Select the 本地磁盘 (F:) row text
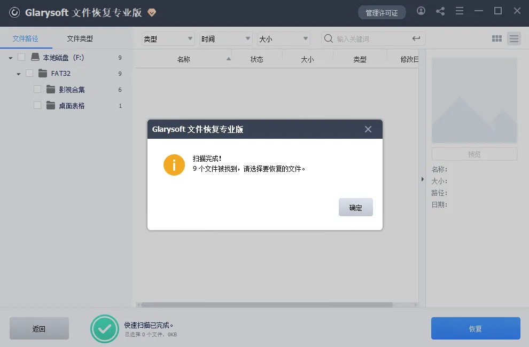 pyautogui.click(x=64, y=58)
